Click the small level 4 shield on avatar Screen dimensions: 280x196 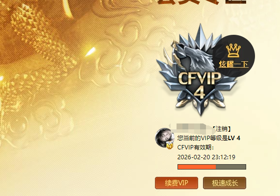170,145
